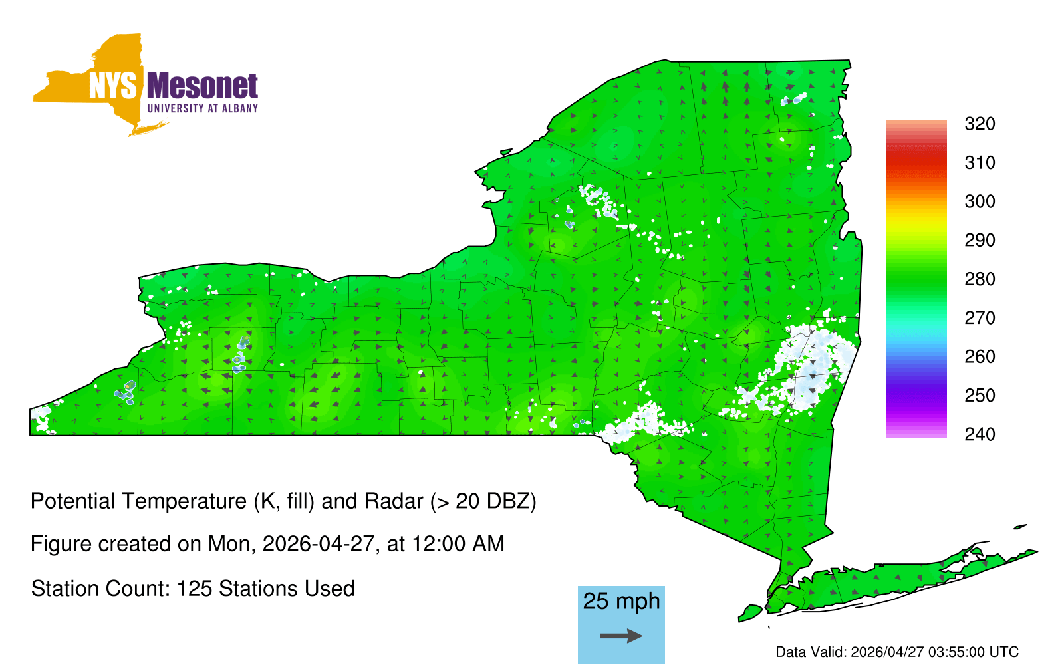
Task: Click the 25 mph wind legend label
Action: coord(621,601)
